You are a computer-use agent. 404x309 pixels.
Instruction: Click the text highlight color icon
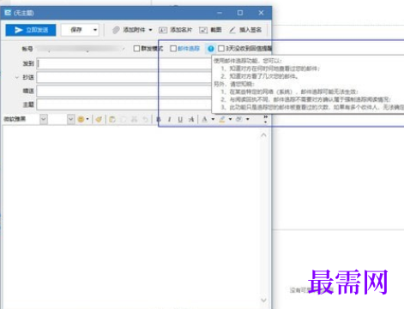(x=222, y=119)
